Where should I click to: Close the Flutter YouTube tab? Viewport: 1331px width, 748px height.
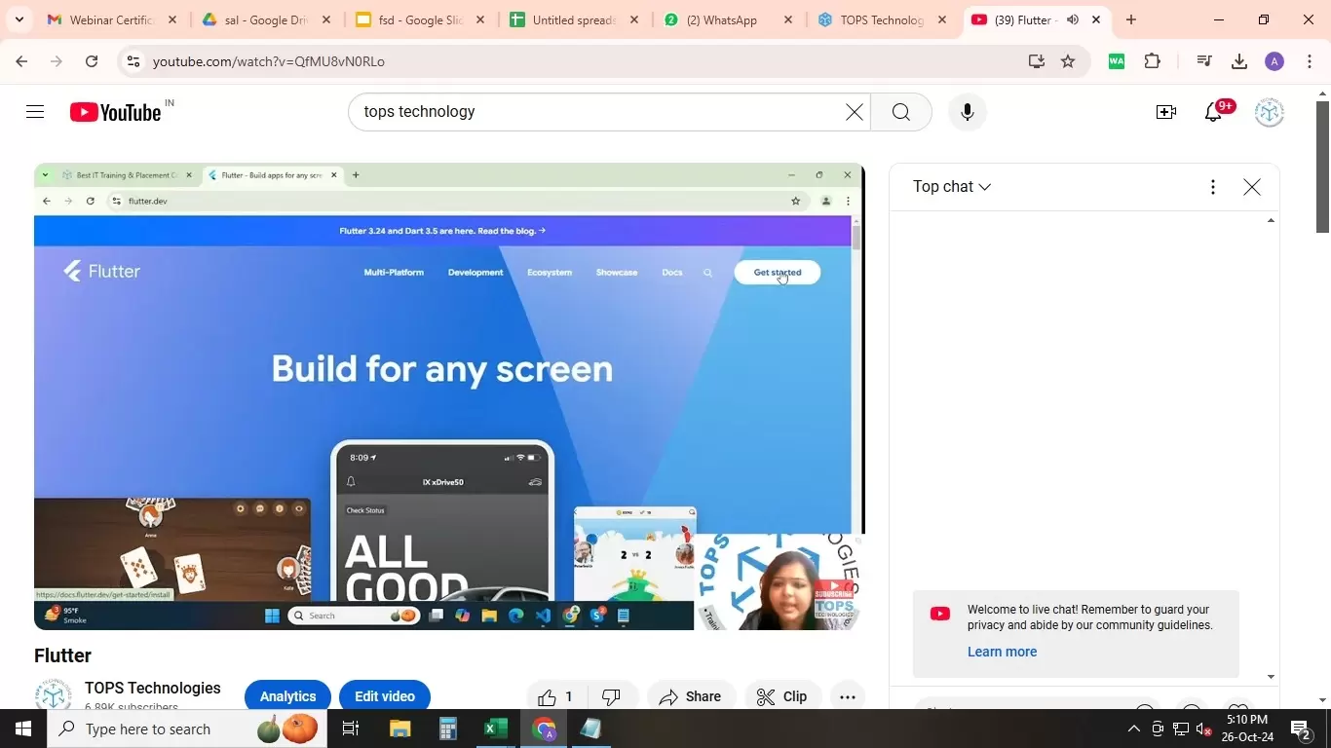tap(1096, 19)
